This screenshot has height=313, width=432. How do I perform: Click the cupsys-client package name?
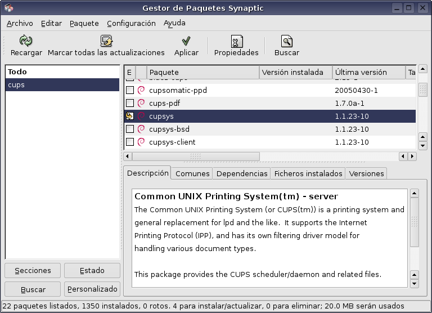tap(172, 142)
